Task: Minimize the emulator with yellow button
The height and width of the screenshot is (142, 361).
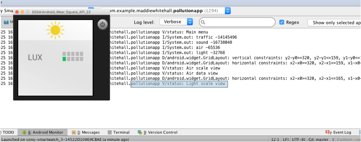Action: coord(22,12)
